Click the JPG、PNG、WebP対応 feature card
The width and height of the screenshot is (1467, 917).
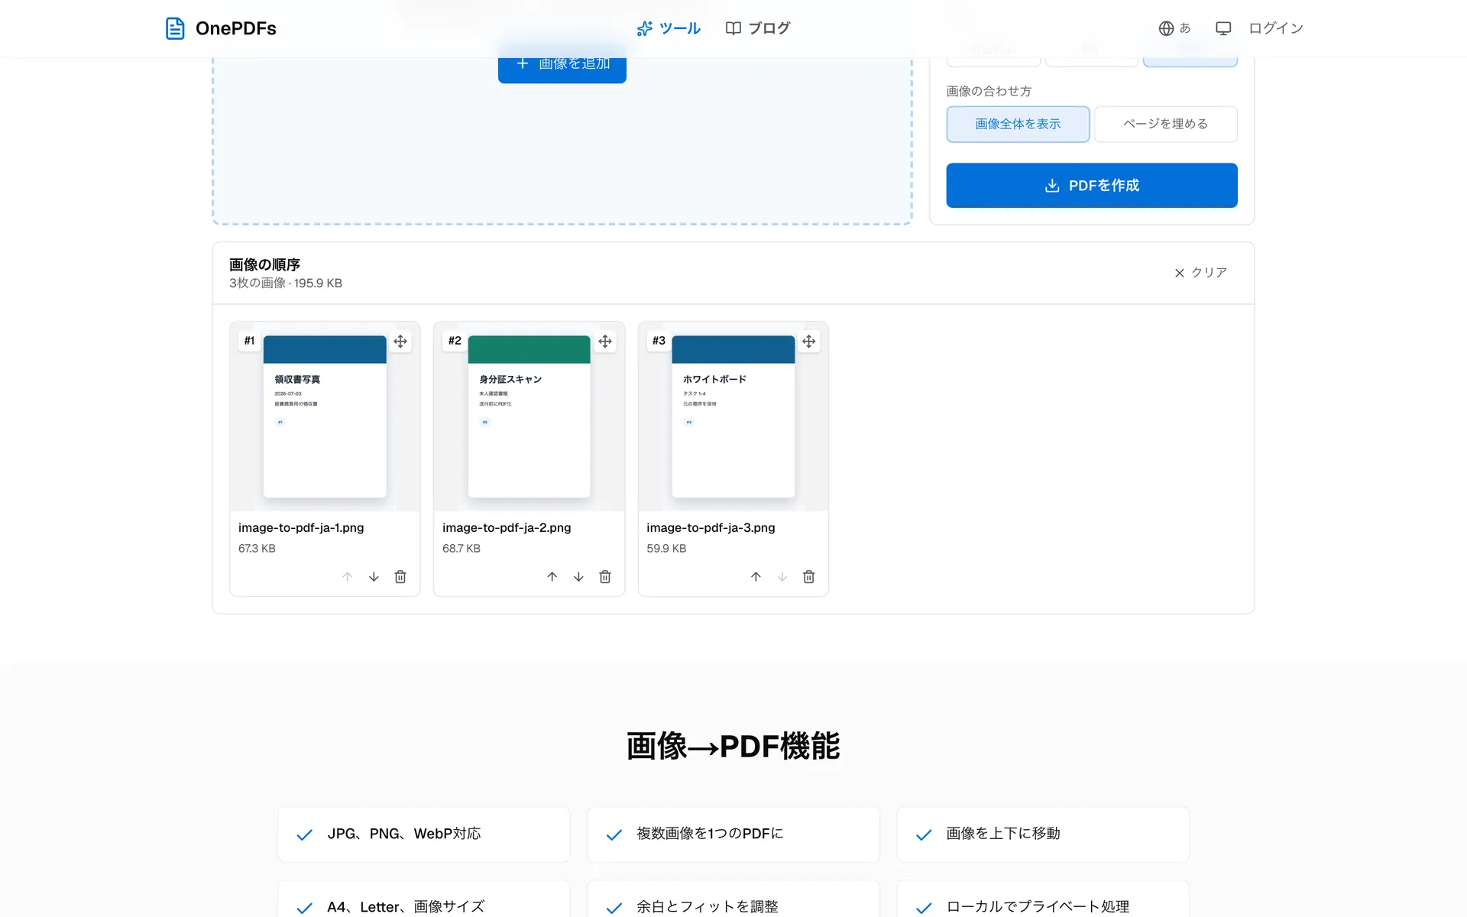pyautogui.click(x=424, y=834)
